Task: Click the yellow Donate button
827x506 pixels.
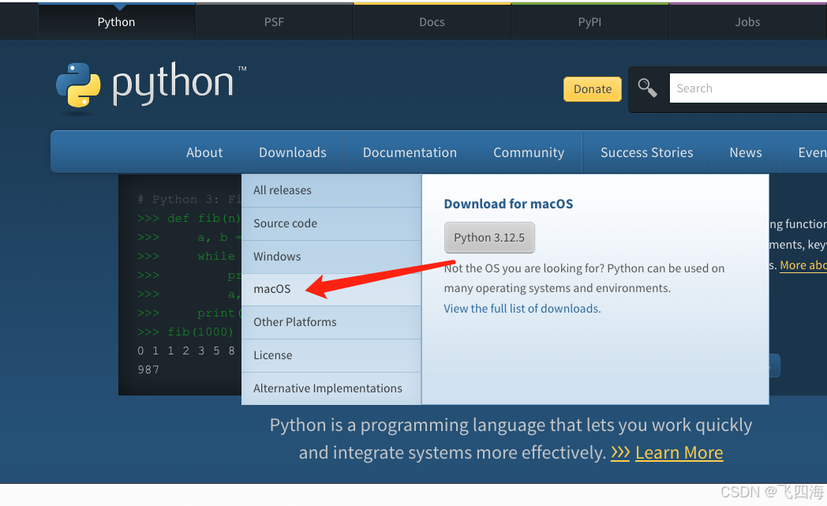Action: point(593,89)
